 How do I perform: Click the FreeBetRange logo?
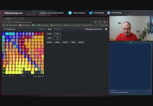click(x=9, y=29)
